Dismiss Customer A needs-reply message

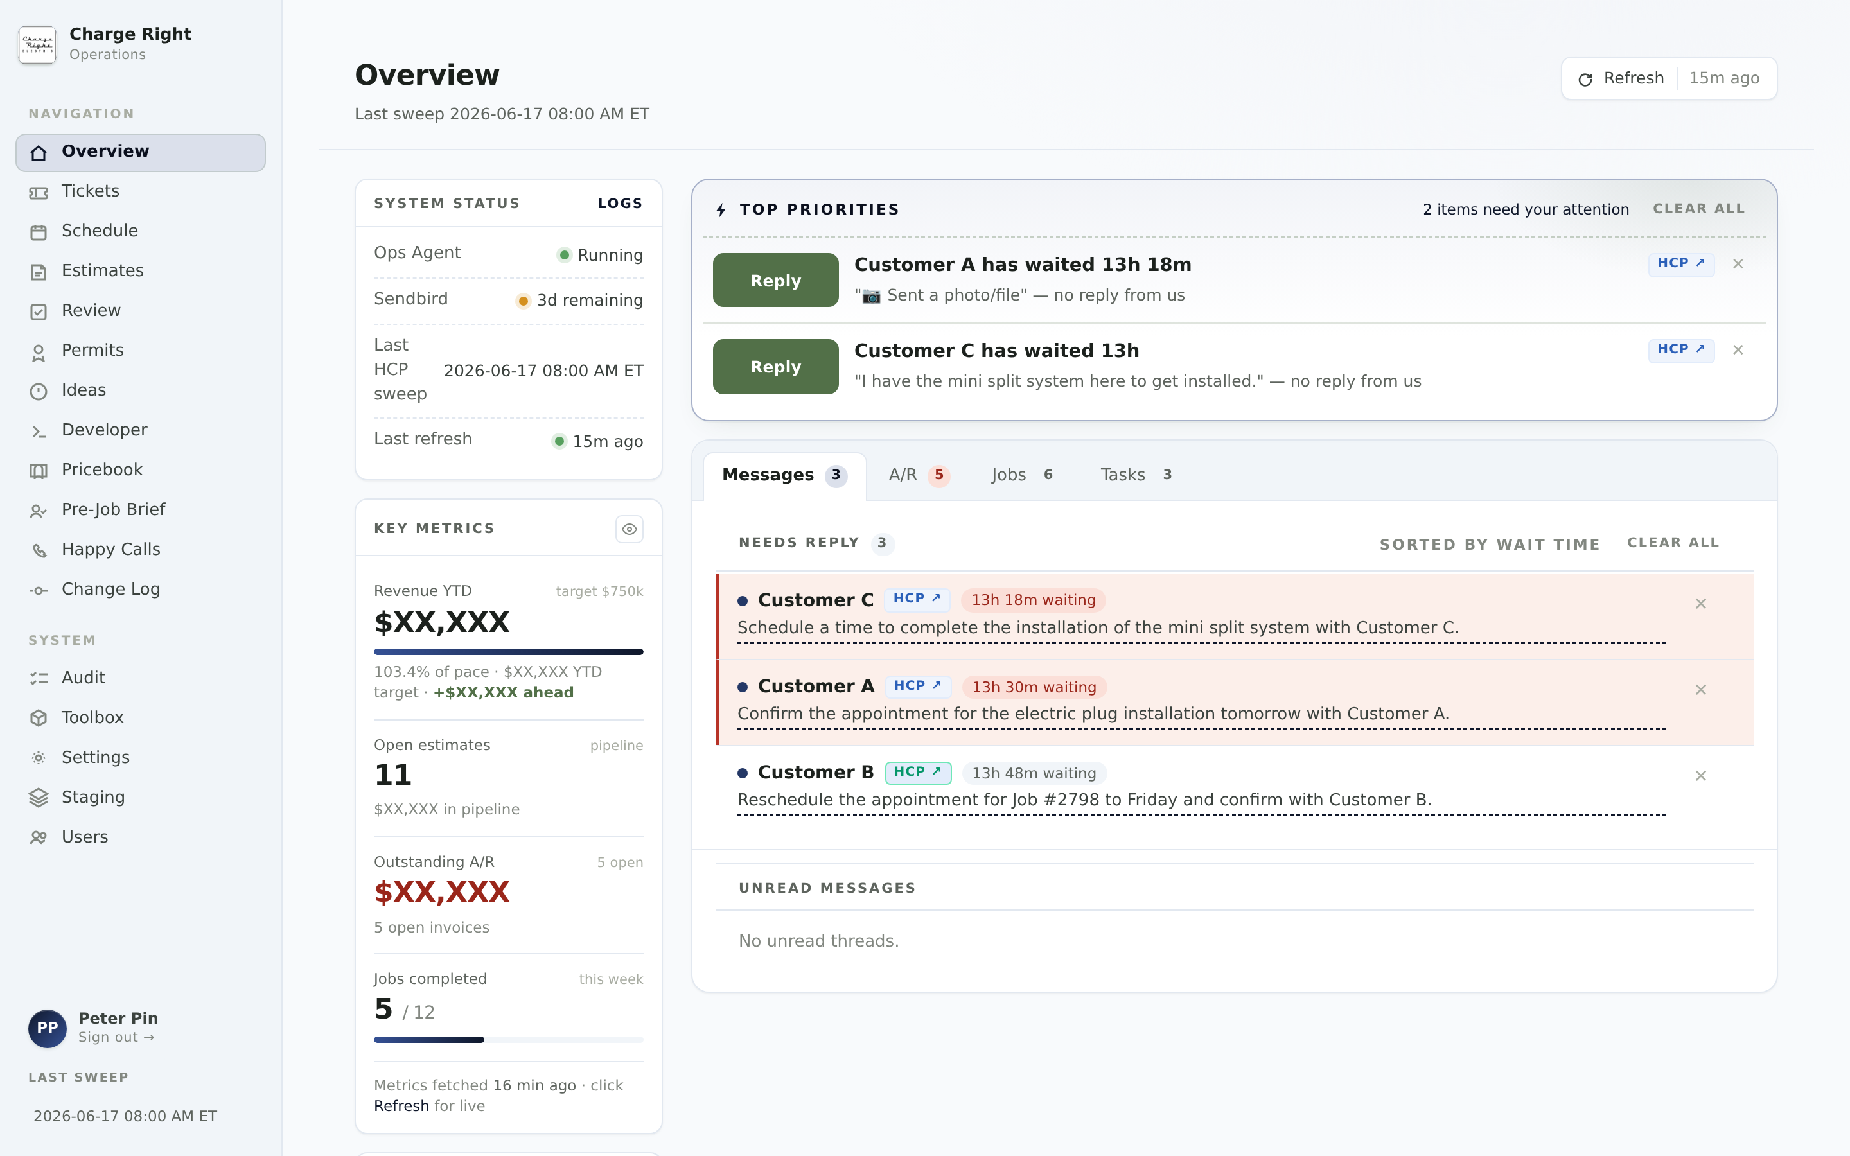(1701, 690)
